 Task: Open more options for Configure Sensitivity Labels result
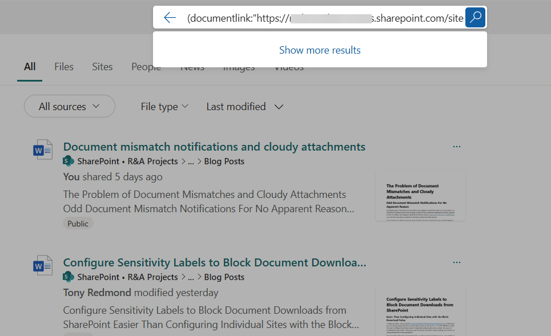(x=456, y=262)
